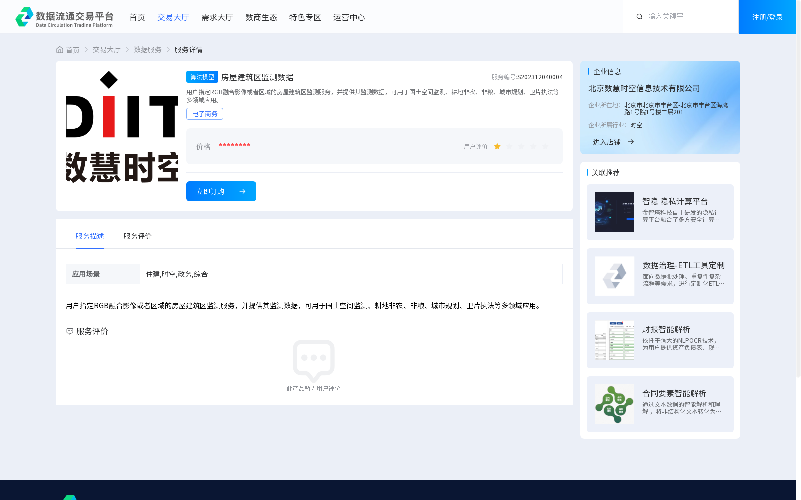Click the 注册/登录 button

coord(767,17)
